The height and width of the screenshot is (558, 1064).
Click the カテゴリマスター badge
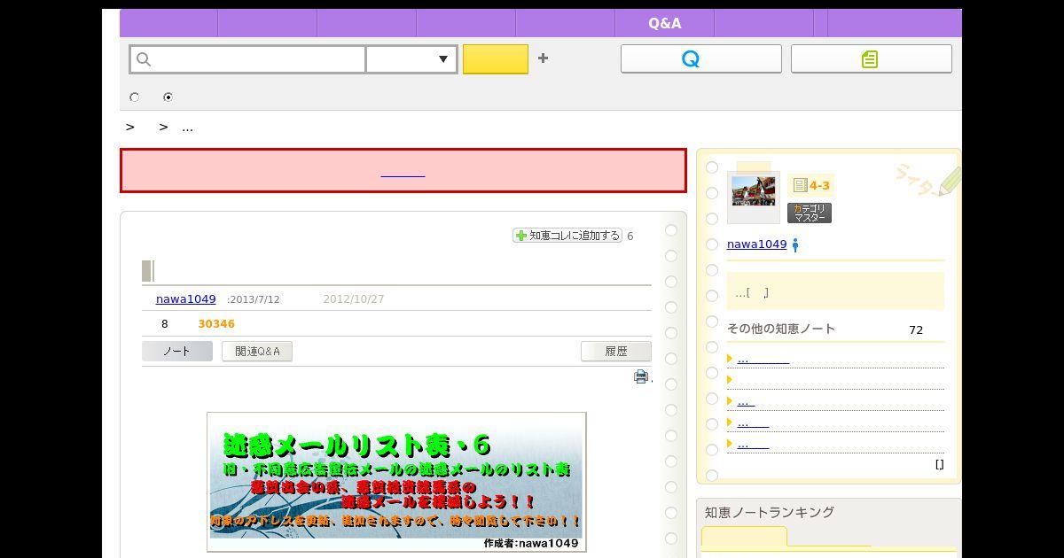pyautogui.click(x=810, y=213)
